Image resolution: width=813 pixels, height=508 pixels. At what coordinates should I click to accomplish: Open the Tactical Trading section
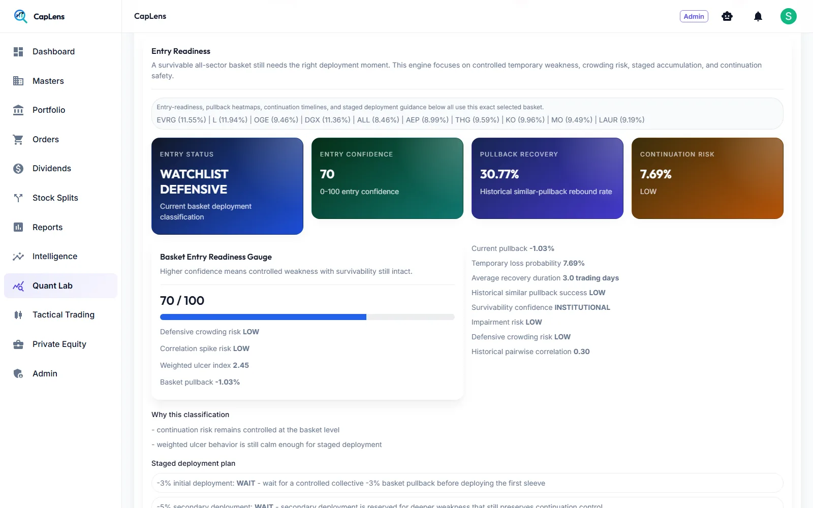point(61,315)
